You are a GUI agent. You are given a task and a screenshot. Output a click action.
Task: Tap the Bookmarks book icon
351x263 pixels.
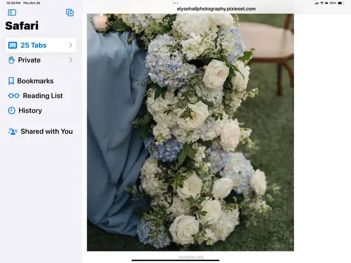[x=11, y=81]
